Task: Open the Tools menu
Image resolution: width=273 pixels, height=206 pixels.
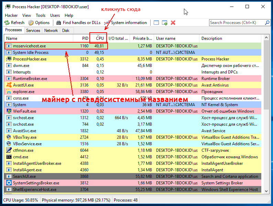Action: coord(41,15)
